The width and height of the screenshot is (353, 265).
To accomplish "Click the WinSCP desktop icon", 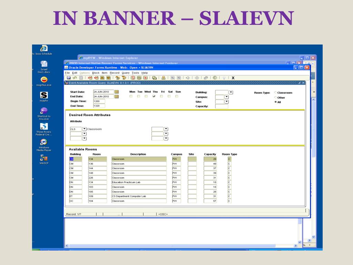I will click(x=44, y=159).
